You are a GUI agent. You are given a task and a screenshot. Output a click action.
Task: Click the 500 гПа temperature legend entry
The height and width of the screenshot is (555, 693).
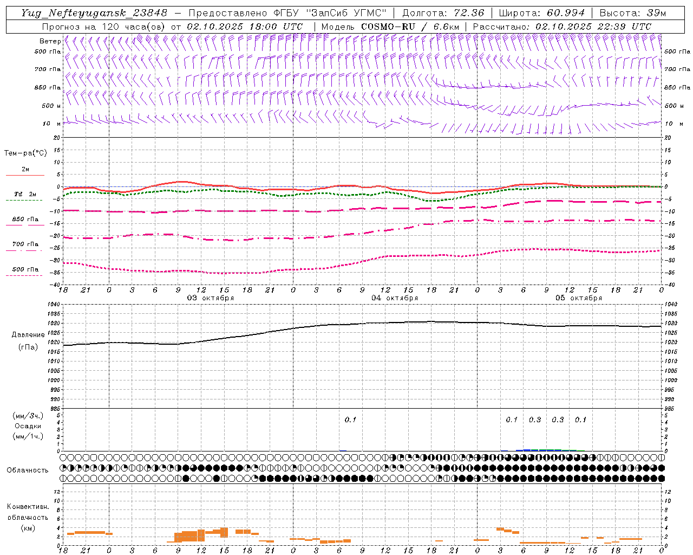(25, 269)
